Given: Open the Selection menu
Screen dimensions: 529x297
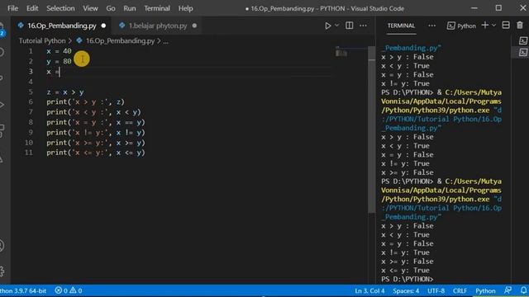Looking at the screenshot, I should tap(60, 8).
